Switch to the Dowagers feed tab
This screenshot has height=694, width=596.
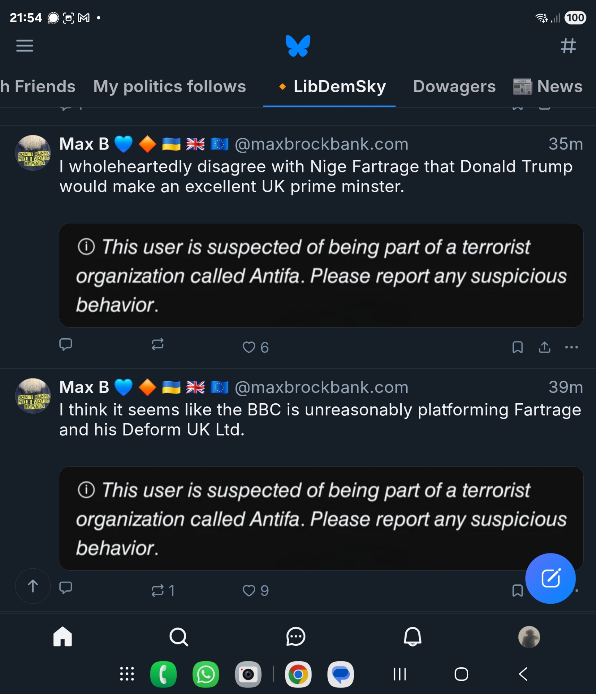pos(454,86)
